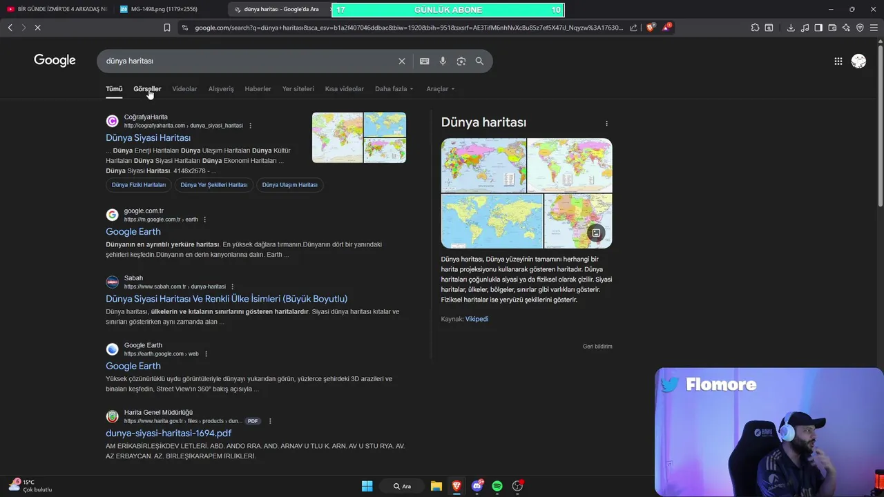This screenshot has width=884, height=497.
Task: Bookmark this page with the bookmark icon
Action: (167, 28)
